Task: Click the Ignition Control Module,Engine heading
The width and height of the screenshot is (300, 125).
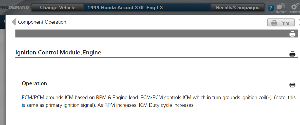Action: [x=58, y=53]
